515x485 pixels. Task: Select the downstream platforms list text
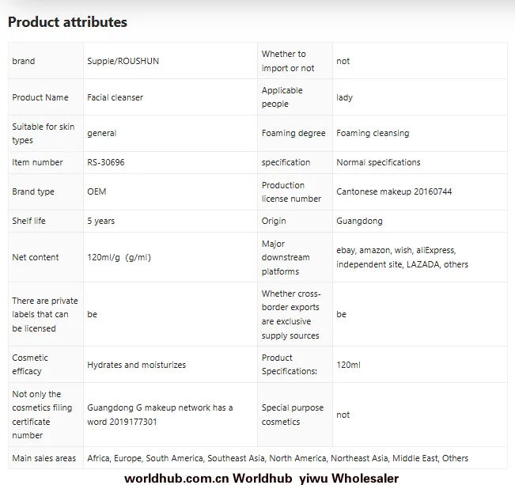[x=402, y=257]
